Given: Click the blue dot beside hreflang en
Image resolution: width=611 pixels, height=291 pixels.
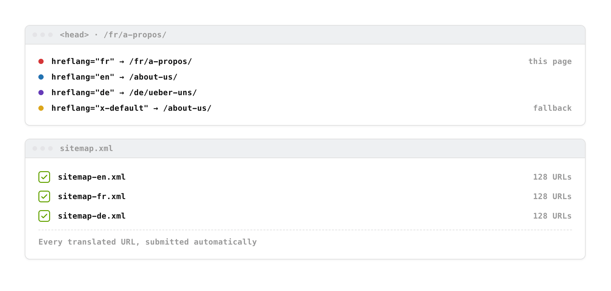Looking at the screenshot, I should [41, 77].
